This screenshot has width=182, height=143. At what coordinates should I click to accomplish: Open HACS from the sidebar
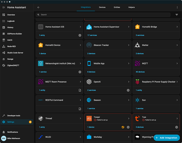10,40
